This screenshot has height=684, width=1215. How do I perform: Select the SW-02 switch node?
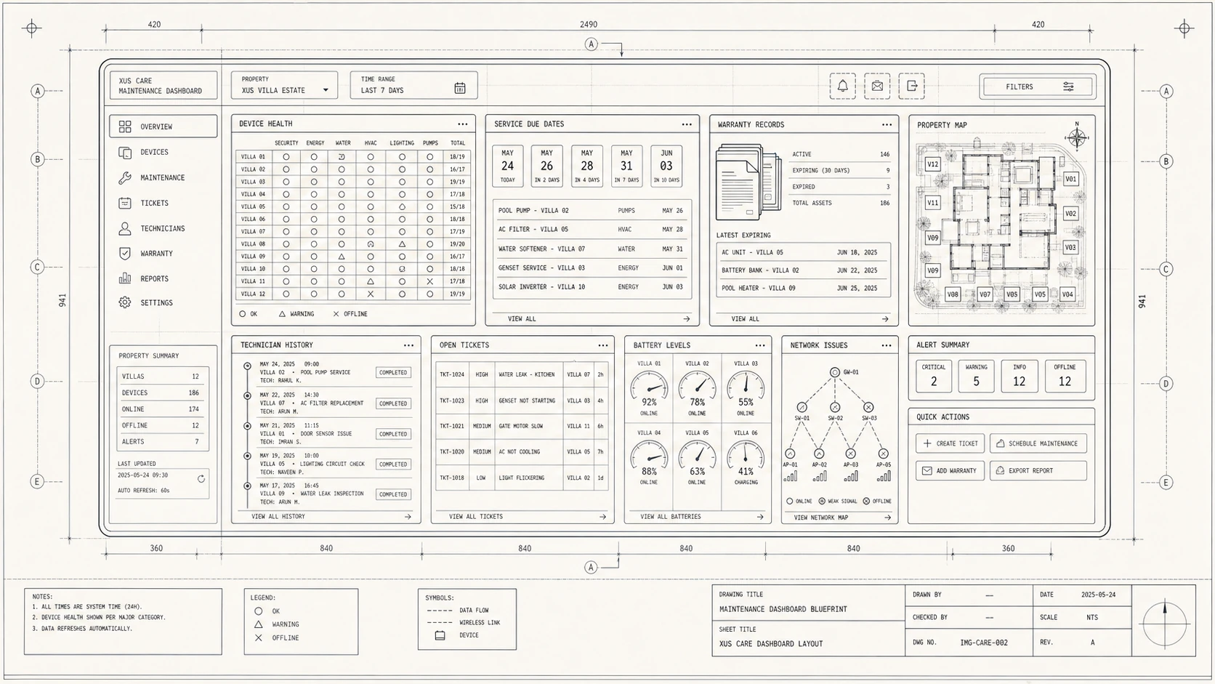click(835, 407)
